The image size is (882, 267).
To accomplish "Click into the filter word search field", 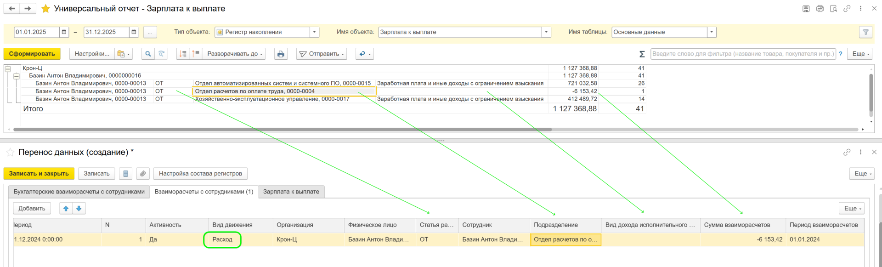I will coord(742,54).
